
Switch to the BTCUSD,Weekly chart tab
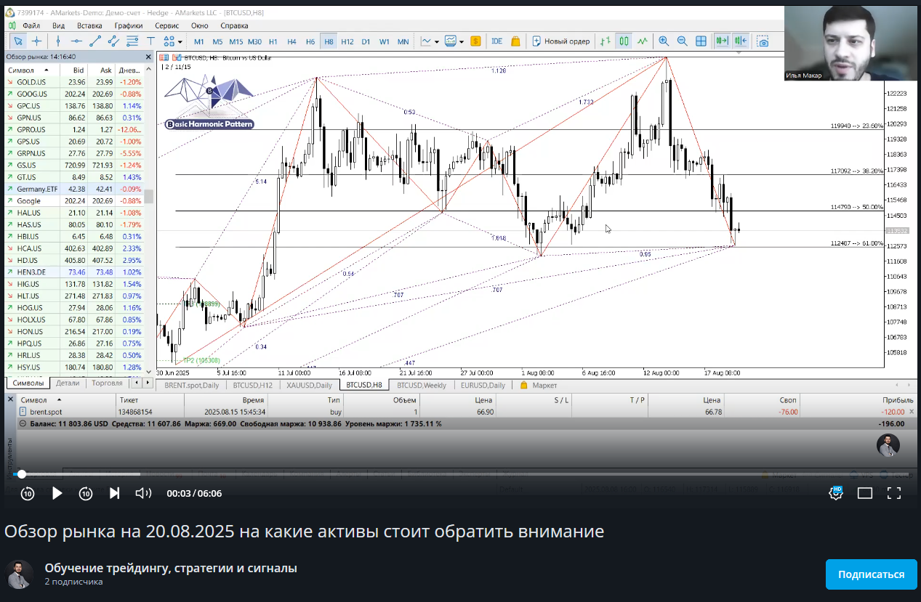click(x=422, y=385)
